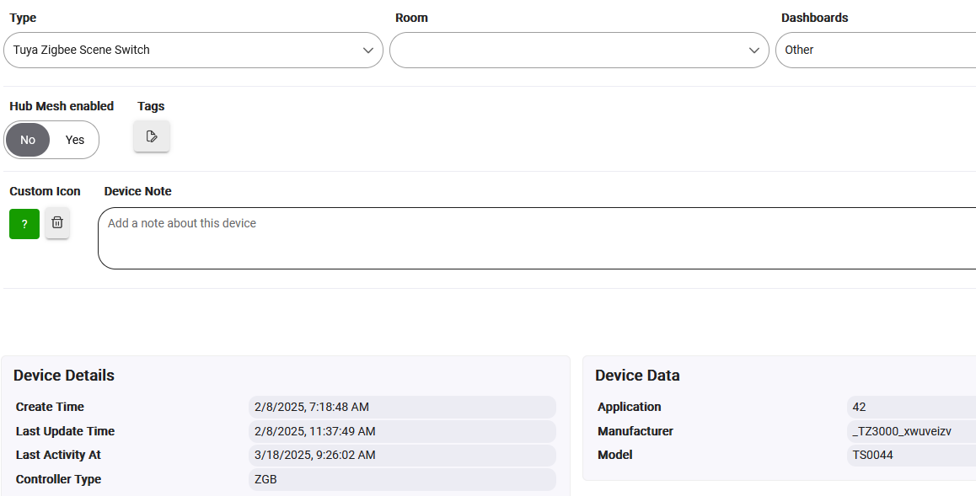Click the green question mark custom icon

24,224
